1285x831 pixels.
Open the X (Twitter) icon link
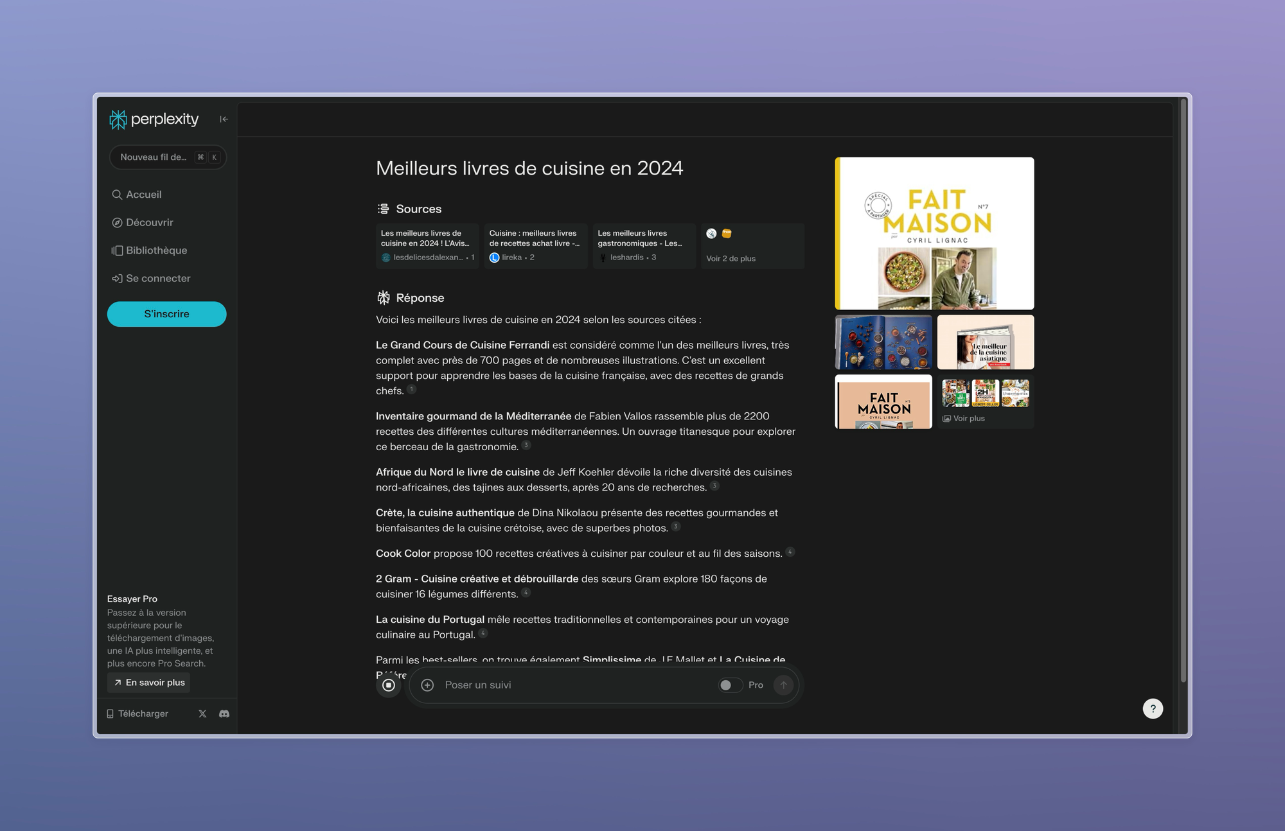click(x=202, y=713)
